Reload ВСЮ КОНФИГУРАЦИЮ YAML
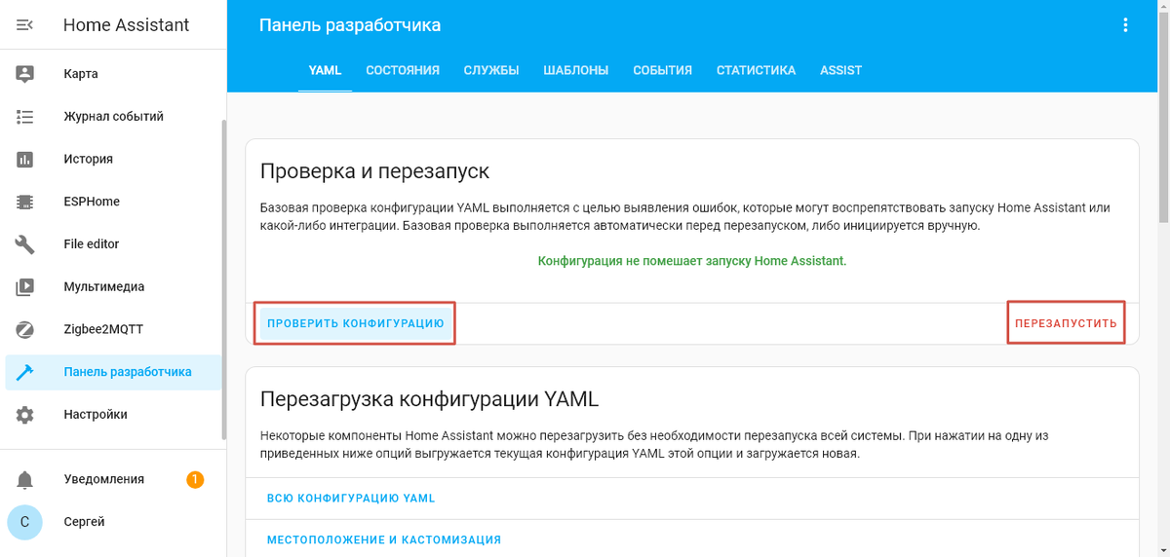The width and height of the screenshot is (1170, 557). click(351, 499)
